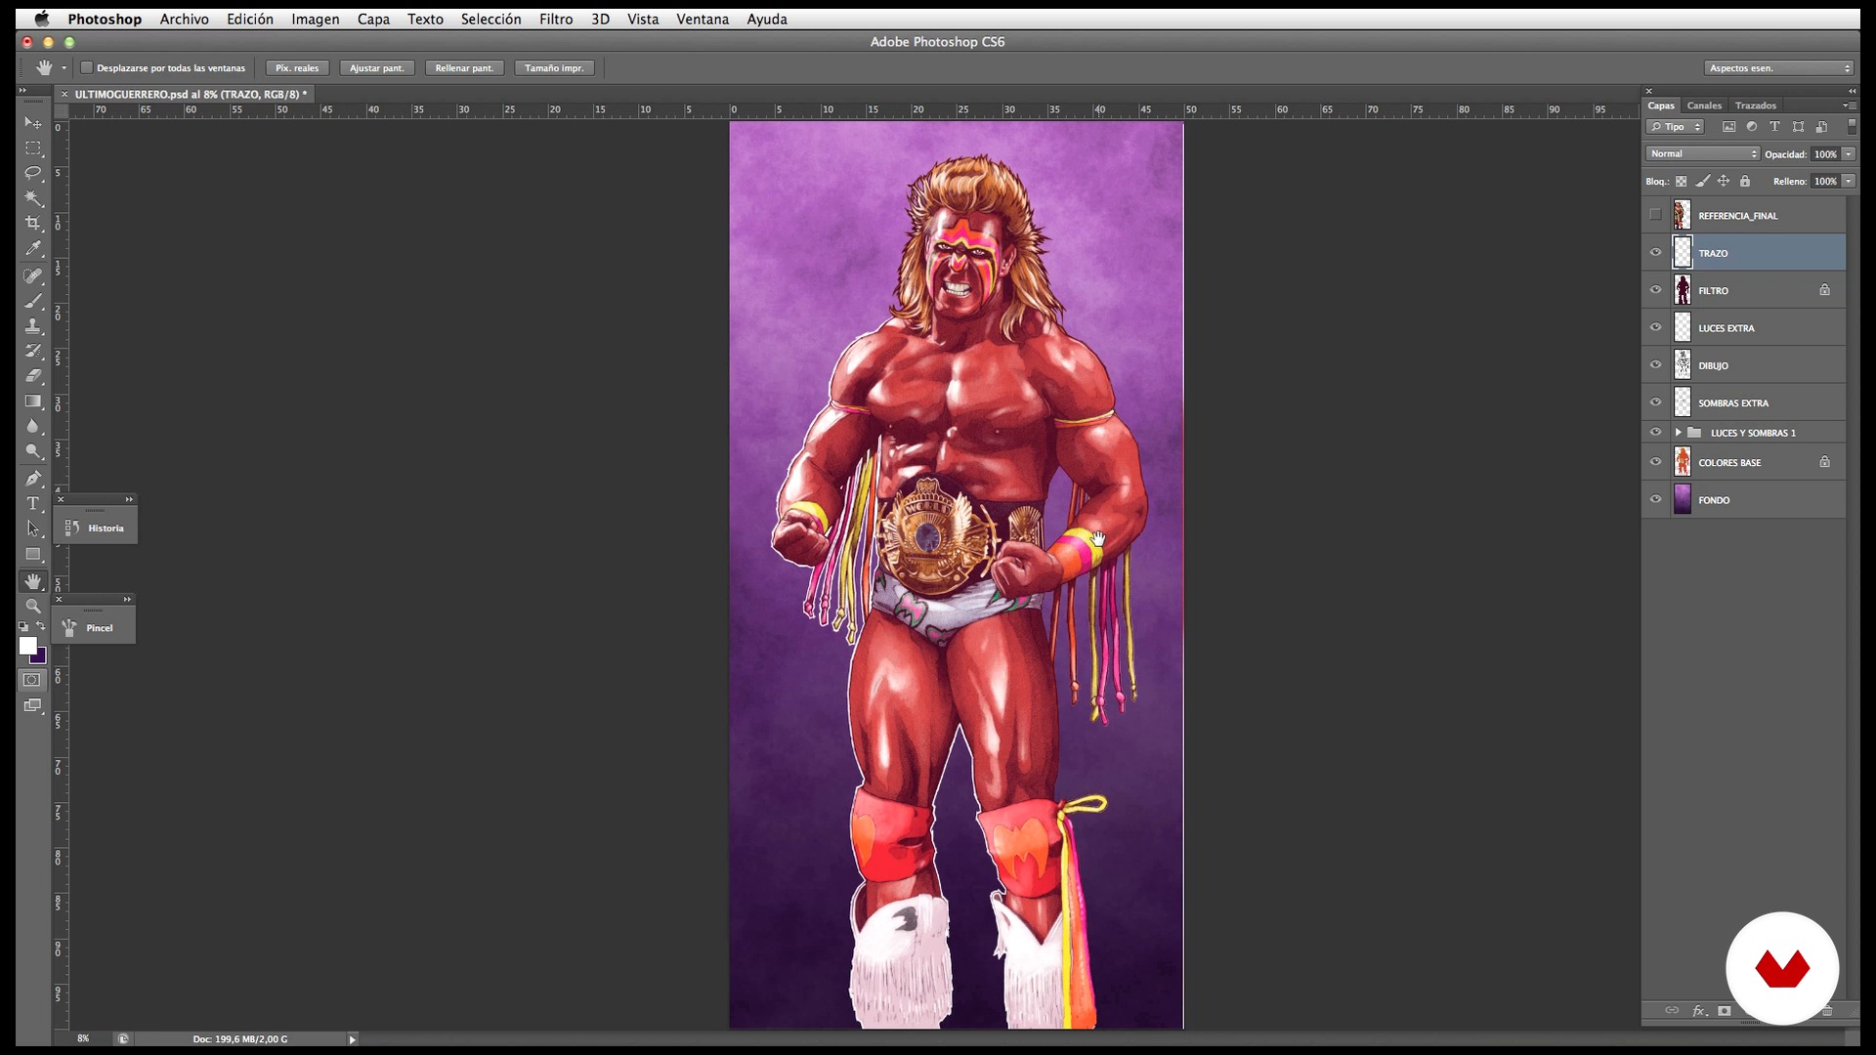Select the Type tool

33,504
